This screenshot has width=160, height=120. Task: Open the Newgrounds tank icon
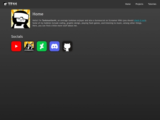(x=29, y=46)
